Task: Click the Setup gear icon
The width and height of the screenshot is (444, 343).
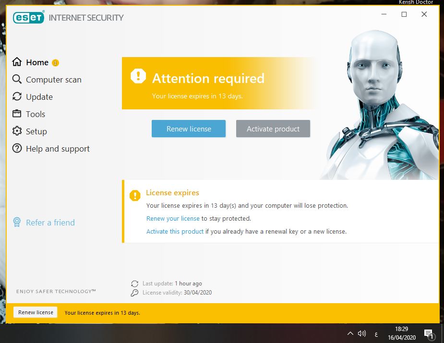Action: pos(17,131)
